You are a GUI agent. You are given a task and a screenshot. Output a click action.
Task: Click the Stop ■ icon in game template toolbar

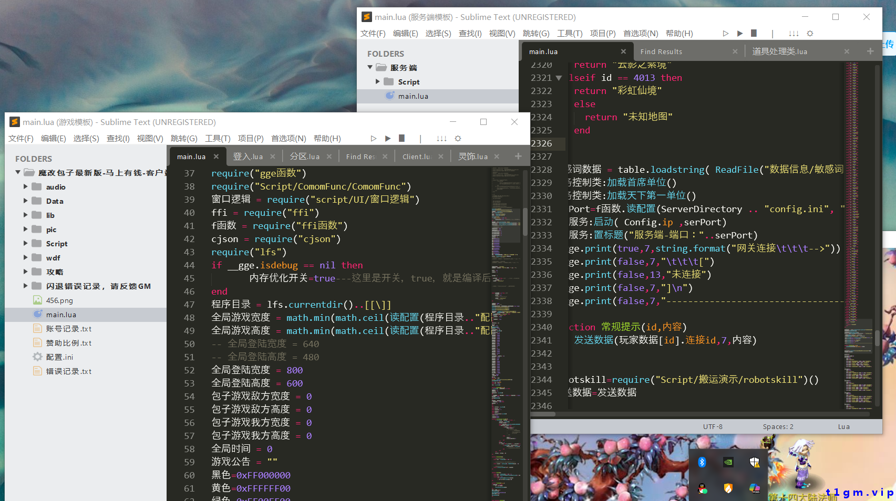[x=401, y=138]
